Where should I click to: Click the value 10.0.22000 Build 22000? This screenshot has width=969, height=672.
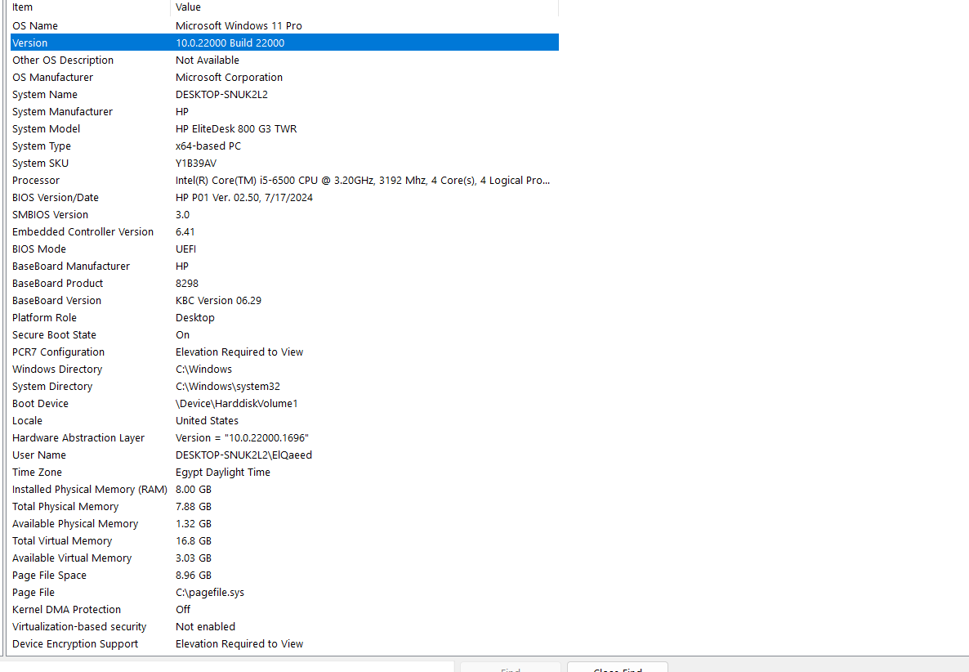point(230,43)
